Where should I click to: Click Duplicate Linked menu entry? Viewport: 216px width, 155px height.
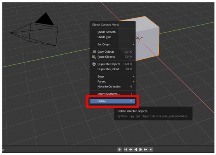tap(113, 69)
